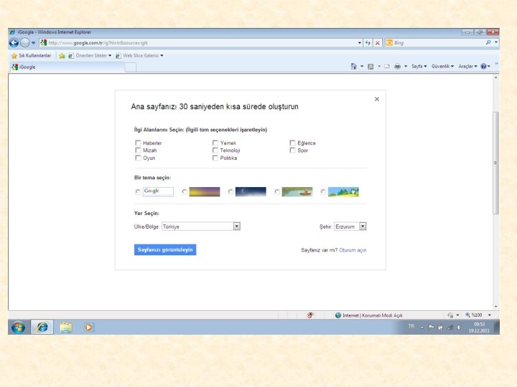Open the Sayfa menu

point(419,67)
